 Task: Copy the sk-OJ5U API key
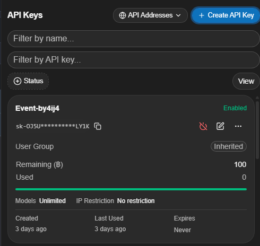pos(98,126)
